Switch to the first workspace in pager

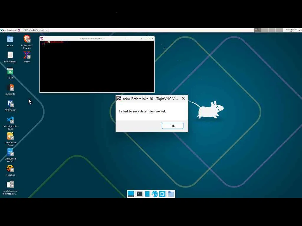pos(257,30)
